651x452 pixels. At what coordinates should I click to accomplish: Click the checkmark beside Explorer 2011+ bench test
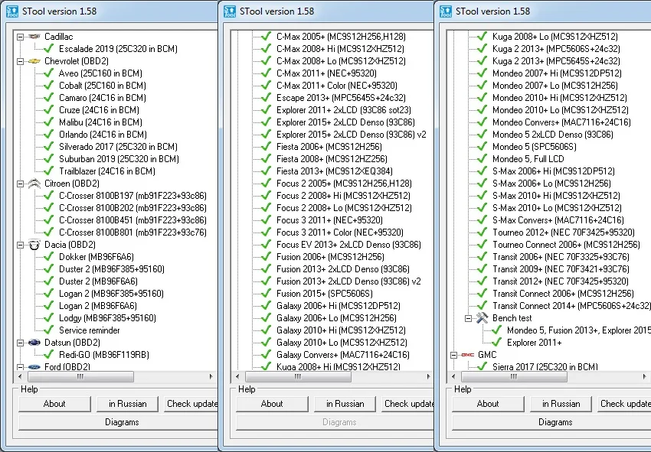tap(496, 343)
